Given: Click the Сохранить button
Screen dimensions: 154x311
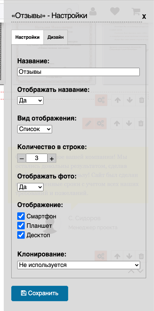Looking at the screenshot, I should [40, 293].
